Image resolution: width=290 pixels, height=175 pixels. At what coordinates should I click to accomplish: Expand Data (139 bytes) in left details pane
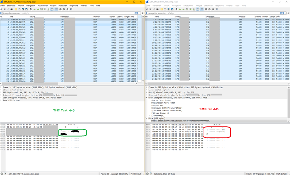point(1,100)
